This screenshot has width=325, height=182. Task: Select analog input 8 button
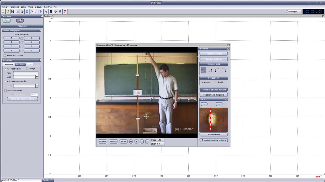[x=32, y=51]
